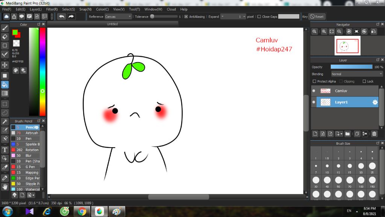Click the green foreground color swatch

pos(15,32)
